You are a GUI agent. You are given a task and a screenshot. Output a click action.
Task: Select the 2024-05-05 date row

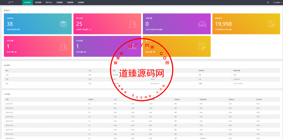142,121
